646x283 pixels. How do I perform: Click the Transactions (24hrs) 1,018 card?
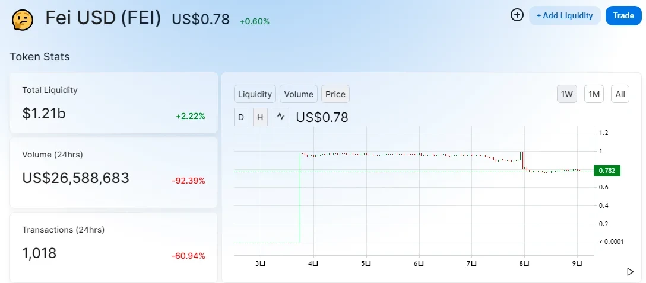(113, 247)
